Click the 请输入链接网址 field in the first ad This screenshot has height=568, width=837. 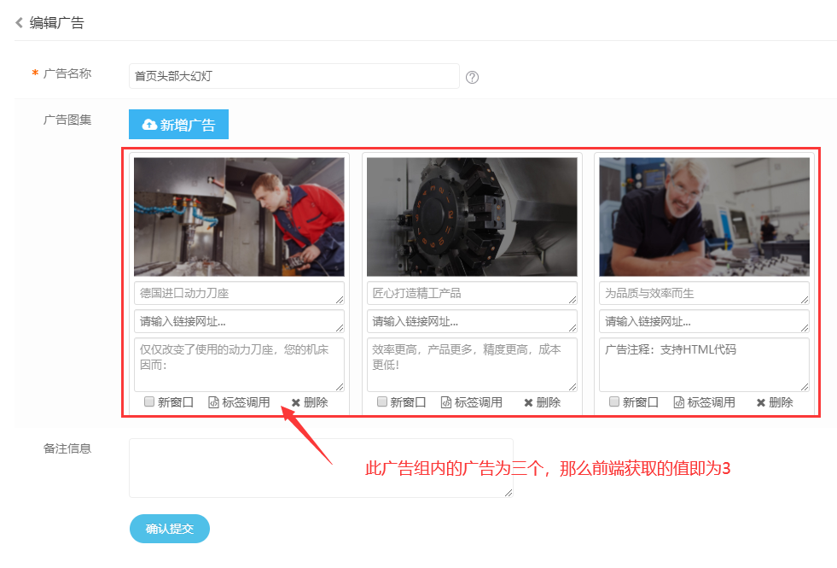tap(239, 323)
